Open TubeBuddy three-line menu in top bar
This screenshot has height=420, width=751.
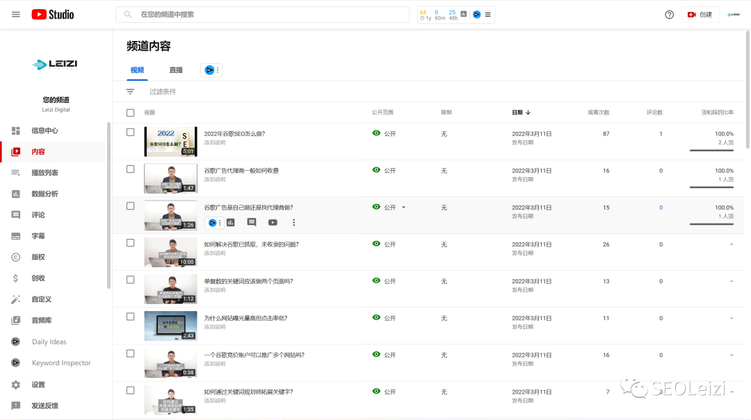click(487, 15)
